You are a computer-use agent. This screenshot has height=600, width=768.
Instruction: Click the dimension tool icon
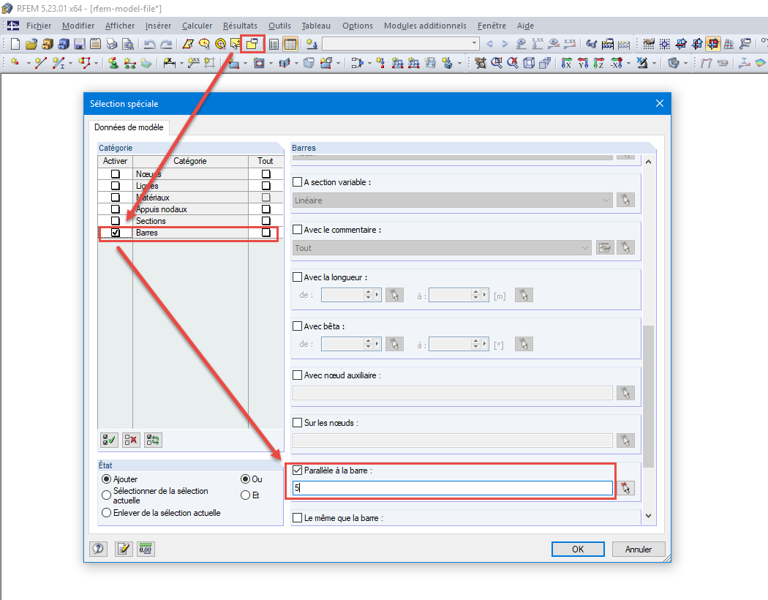(170, 63)
